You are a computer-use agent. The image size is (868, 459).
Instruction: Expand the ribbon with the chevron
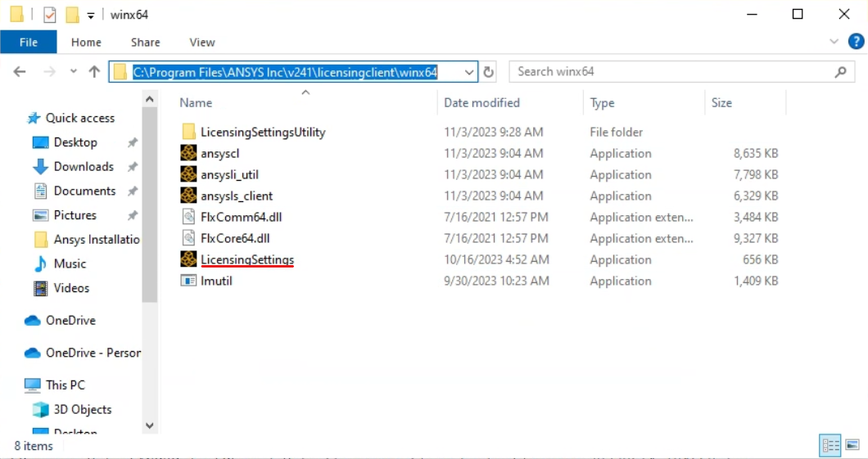pos(834,42)
